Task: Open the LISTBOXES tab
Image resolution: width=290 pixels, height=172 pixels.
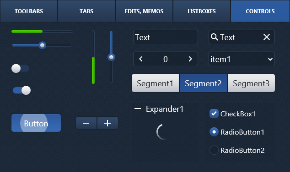Action: (202, 11)
